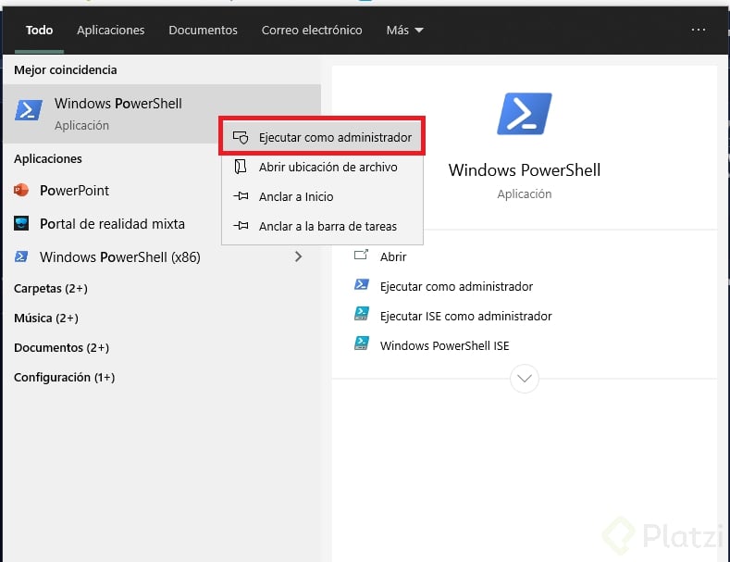
Task: Click Abrir in the right details pane
Action: [393, 256]
